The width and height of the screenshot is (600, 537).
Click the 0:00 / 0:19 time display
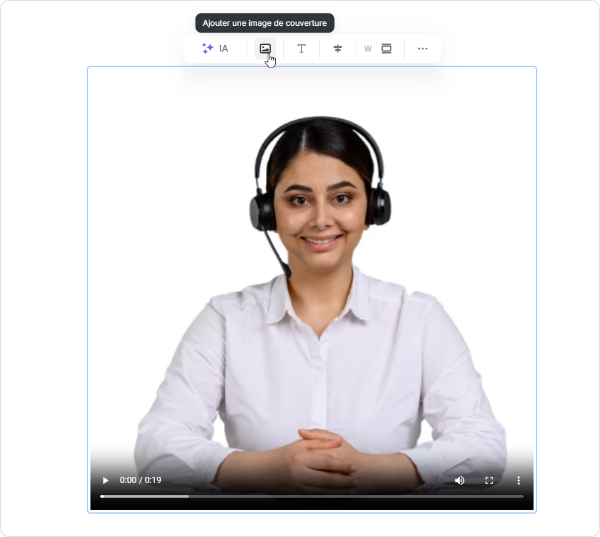140,480
